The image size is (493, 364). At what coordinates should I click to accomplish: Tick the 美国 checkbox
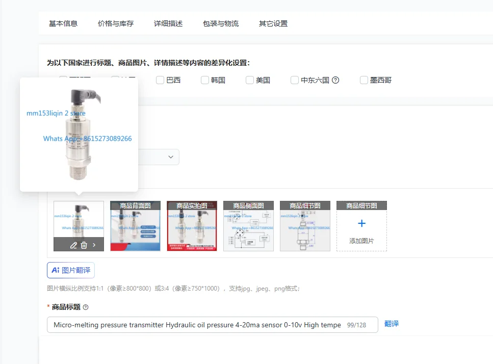pos(250,80)
